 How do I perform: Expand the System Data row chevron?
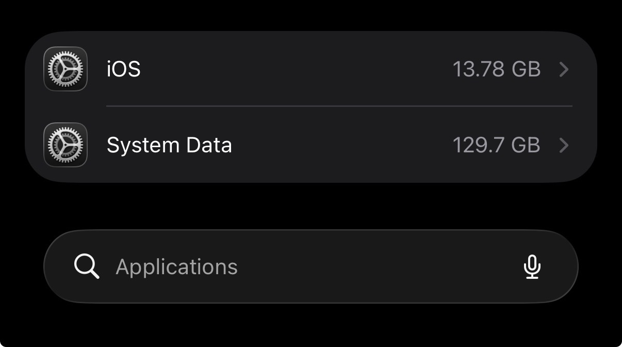564,145
